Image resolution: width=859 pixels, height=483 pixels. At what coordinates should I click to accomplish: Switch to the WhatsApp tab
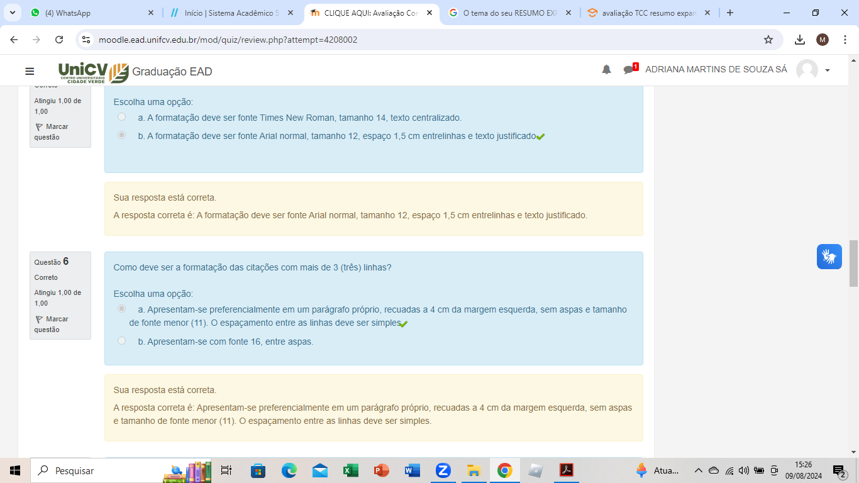point(91,13)
